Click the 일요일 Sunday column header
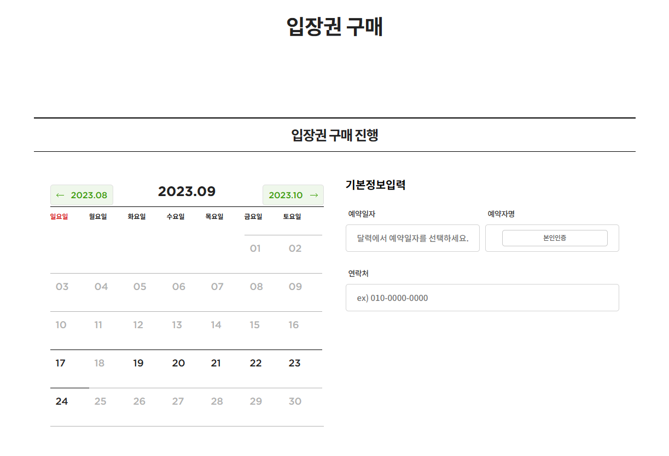669x456 pixels. (59, 216)
